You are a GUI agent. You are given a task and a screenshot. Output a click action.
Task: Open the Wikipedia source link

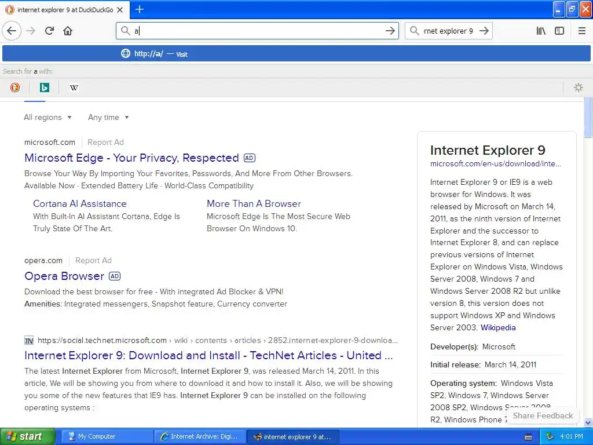coord(497,328)
